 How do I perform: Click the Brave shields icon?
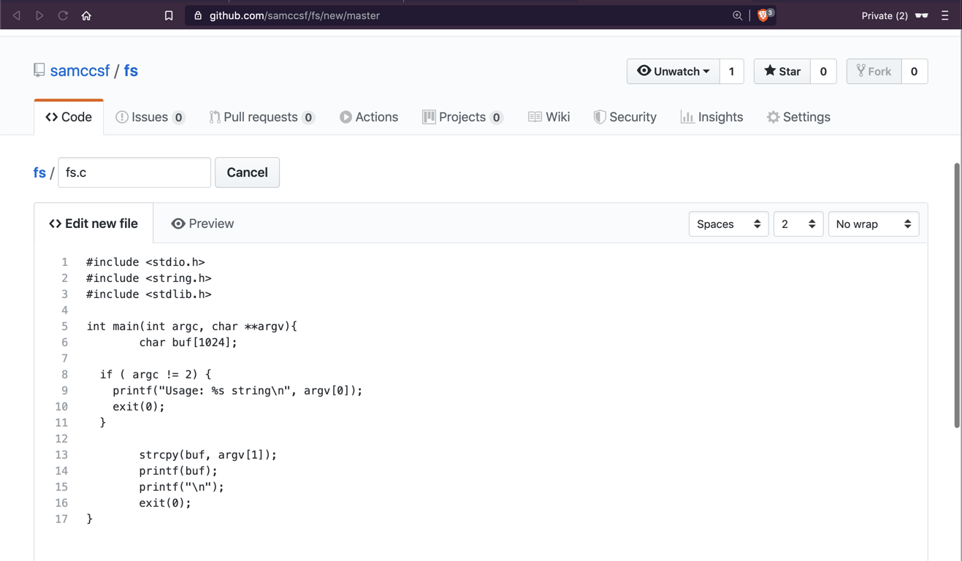764,15
